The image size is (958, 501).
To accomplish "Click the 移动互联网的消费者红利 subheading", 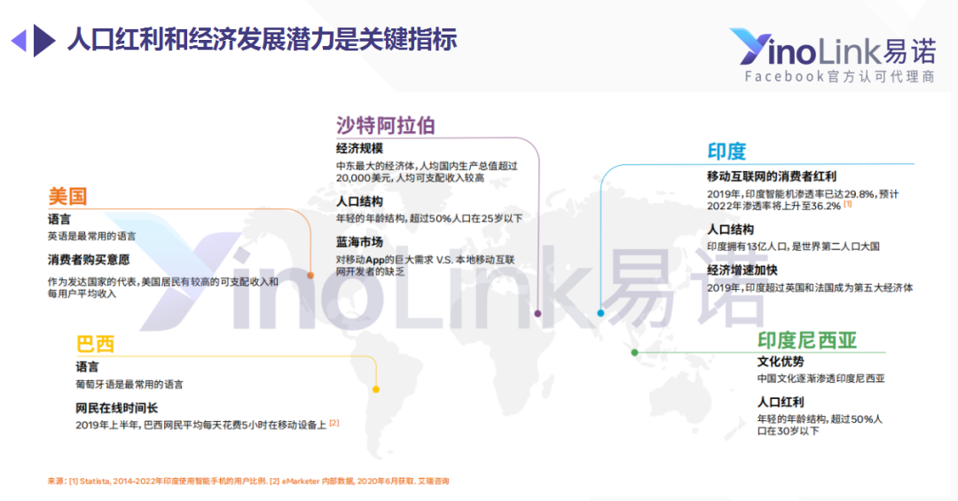I will [x=771, y=176].
